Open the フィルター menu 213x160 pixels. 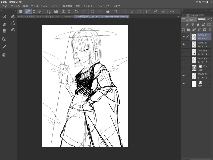click(89, 6)
